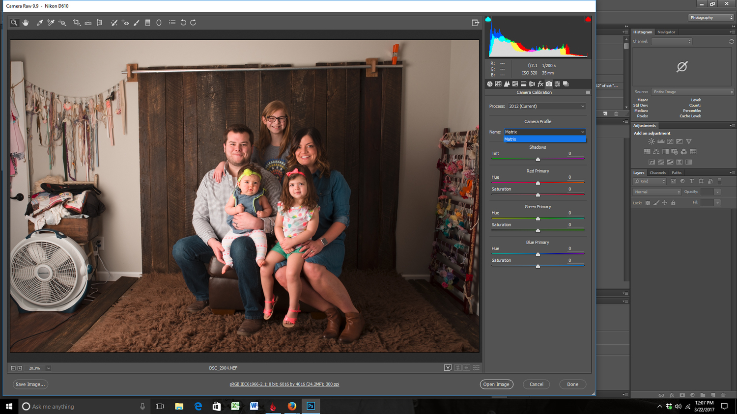Viewport: 737px width, 414px height.
Task: Select the Radial Filter tool
Action: 159,23
